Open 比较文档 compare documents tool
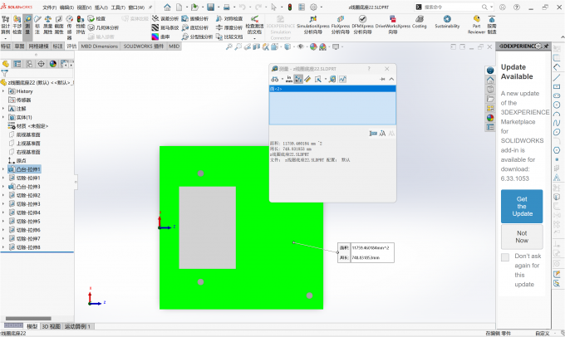Viewport: 565px width, 337px height. click(x=229, y=37)
